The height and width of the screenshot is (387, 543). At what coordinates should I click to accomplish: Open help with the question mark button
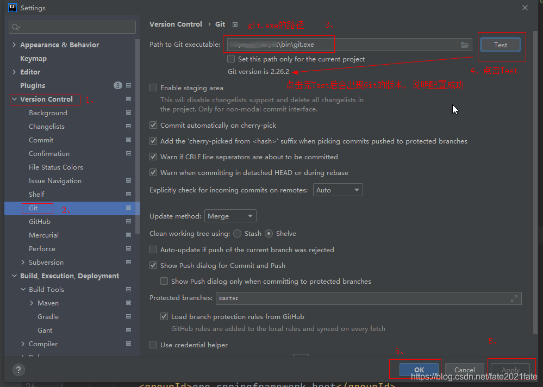(x=18, y=370)
